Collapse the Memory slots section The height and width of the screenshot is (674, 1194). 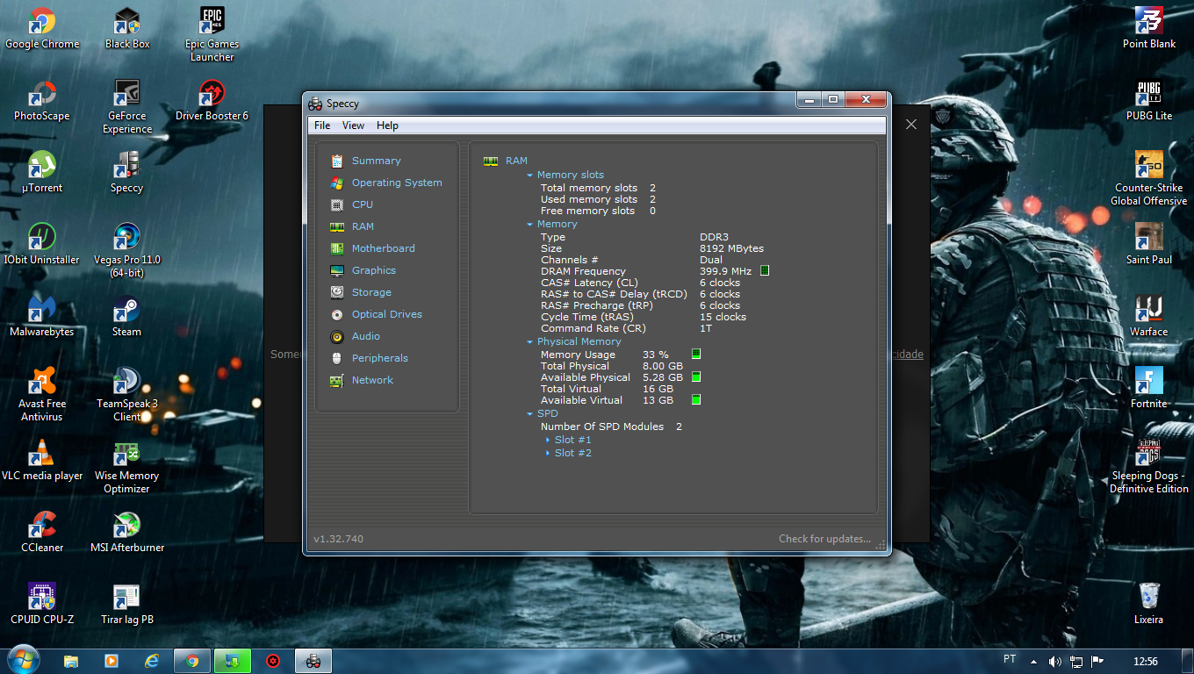(530, 176)
